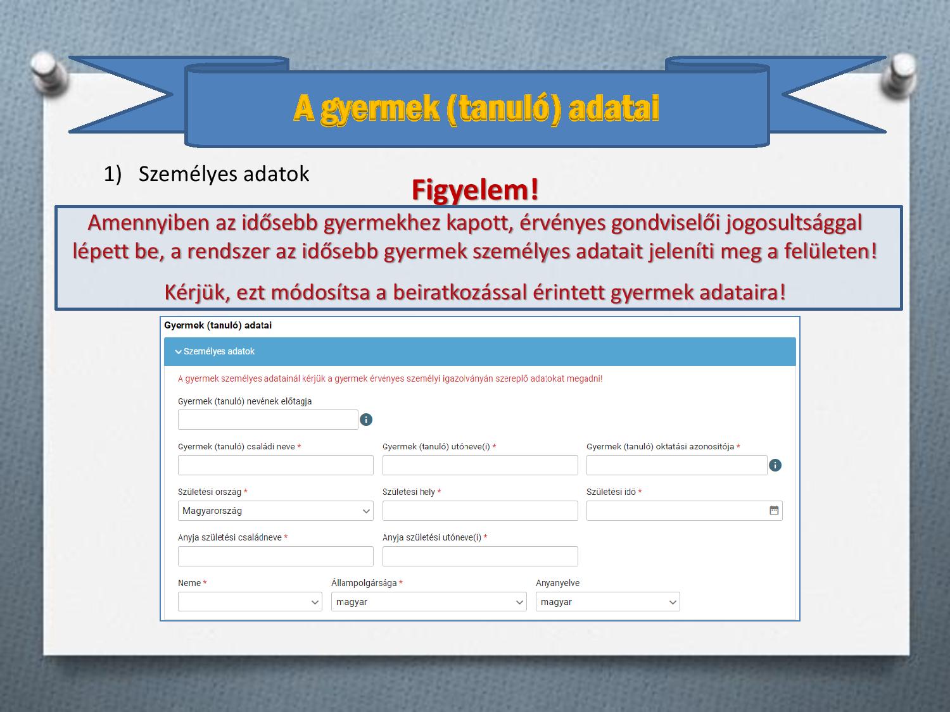This screenshot has height=712, width=950.
Task: Open the Születési ország dropdown
Action: click(275, 511)
